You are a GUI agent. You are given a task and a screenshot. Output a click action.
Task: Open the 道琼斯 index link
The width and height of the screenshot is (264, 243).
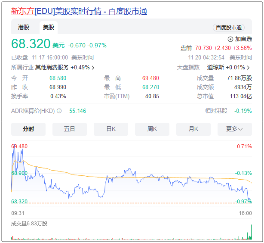215,68
